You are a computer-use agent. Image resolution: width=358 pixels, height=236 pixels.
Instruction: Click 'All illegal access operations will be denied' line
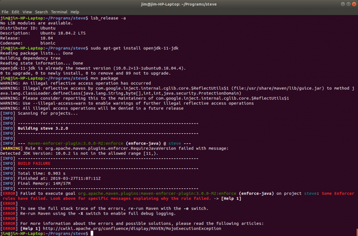pyautogui.click(x=92, y=108)
